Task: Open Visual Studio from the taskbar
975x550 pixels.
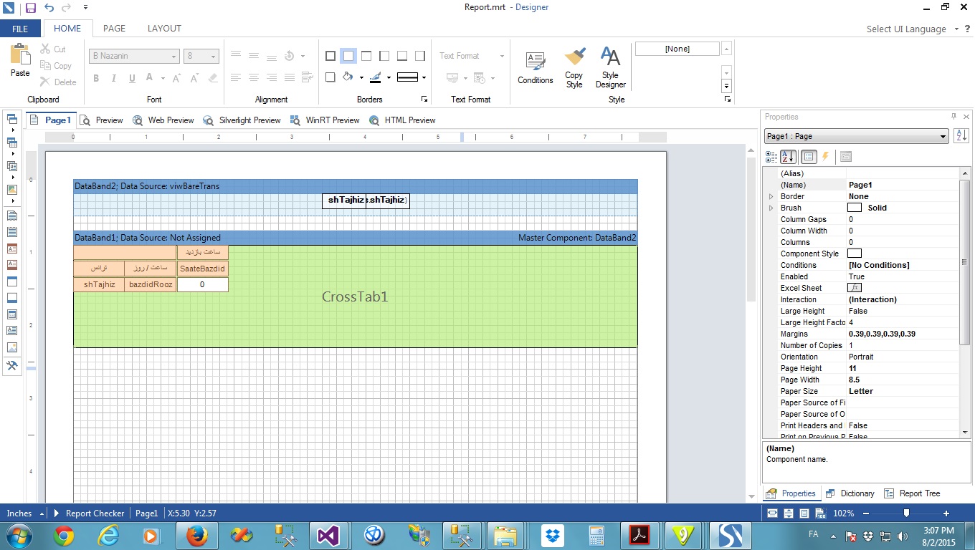Action: [328, 535]
